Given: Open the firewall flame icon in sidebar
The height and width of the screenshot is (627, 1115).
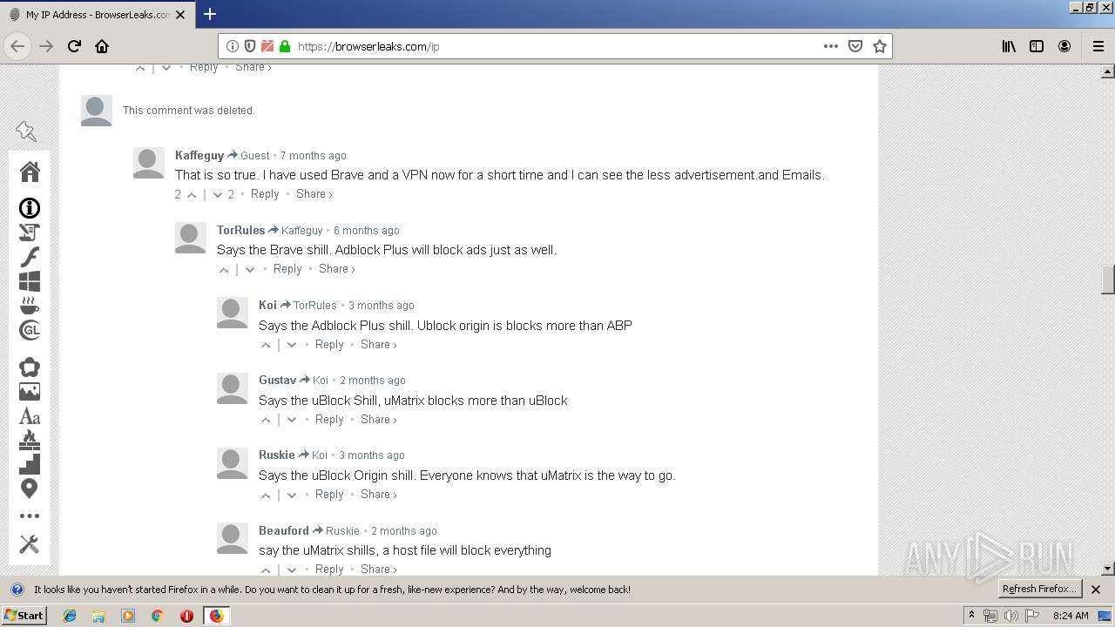Looking at the screenshot, I should coord(30,440).
